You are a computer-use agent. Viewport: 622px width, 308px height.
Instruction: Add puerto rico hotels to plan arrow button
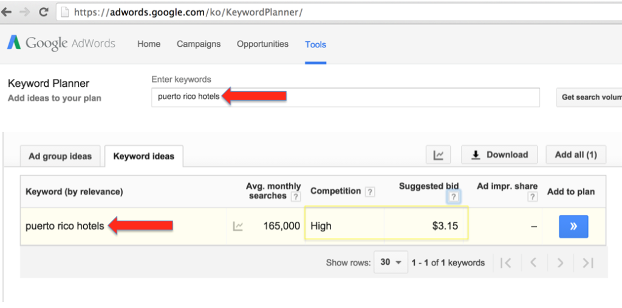(x=573, y=227)
